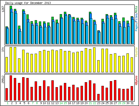The width and height of the screenshot is (139, 106).
Task: Click the red 'KBytes' legend label
Action: click(x=136, y=80)
